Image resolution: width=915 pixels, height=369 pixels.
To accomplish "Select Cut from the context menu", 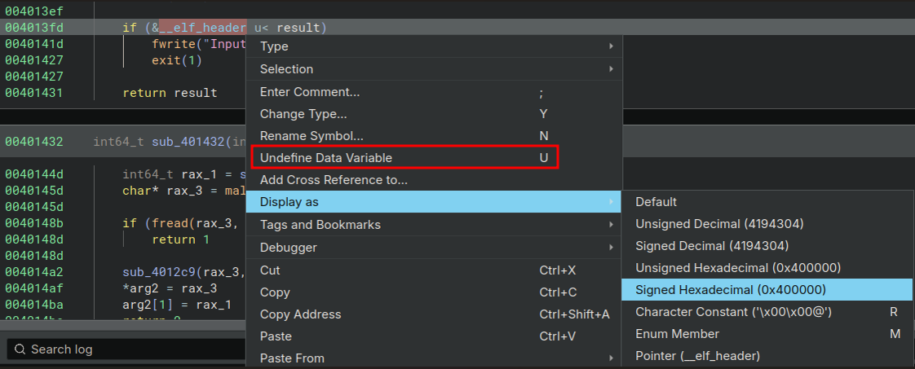I will click(270, 270).
